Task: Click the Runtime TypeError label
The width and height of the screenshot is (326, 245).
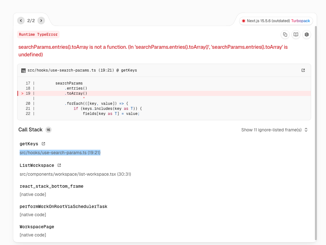Action: click(38, 35)
